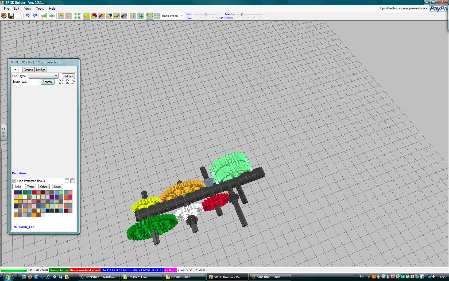This screenshot has height=281, width=449.
Task: Open the View menu
Action: 28,9
